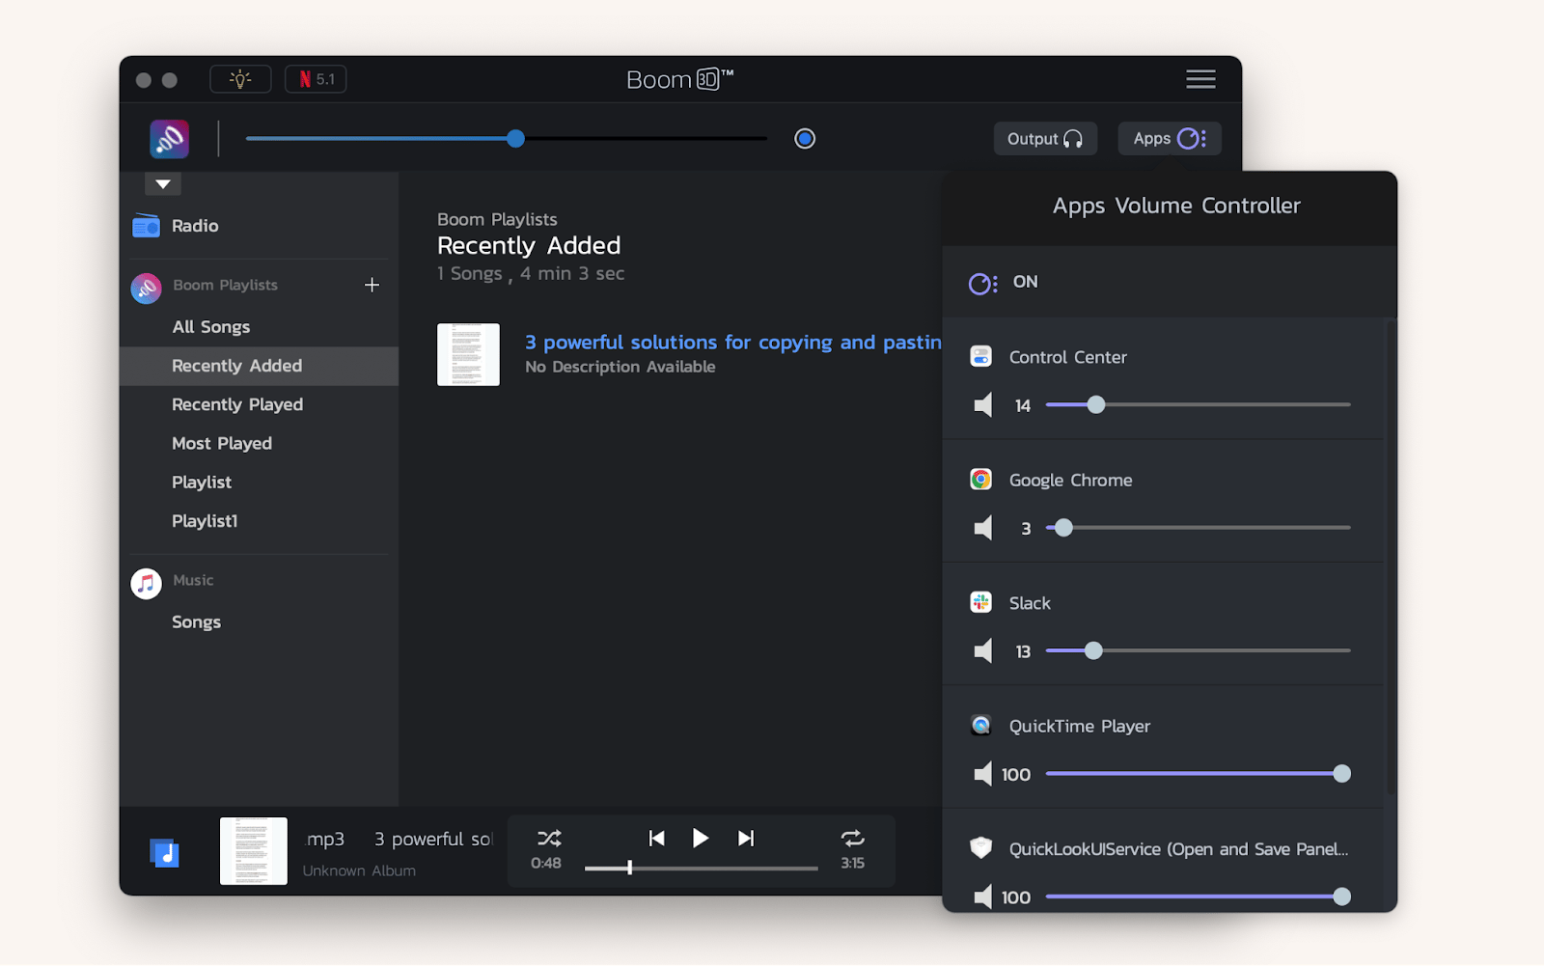Toggle the Boom power button beside volume slider
Viewport: 1544px width, 966px height.
tap(805, 139)
